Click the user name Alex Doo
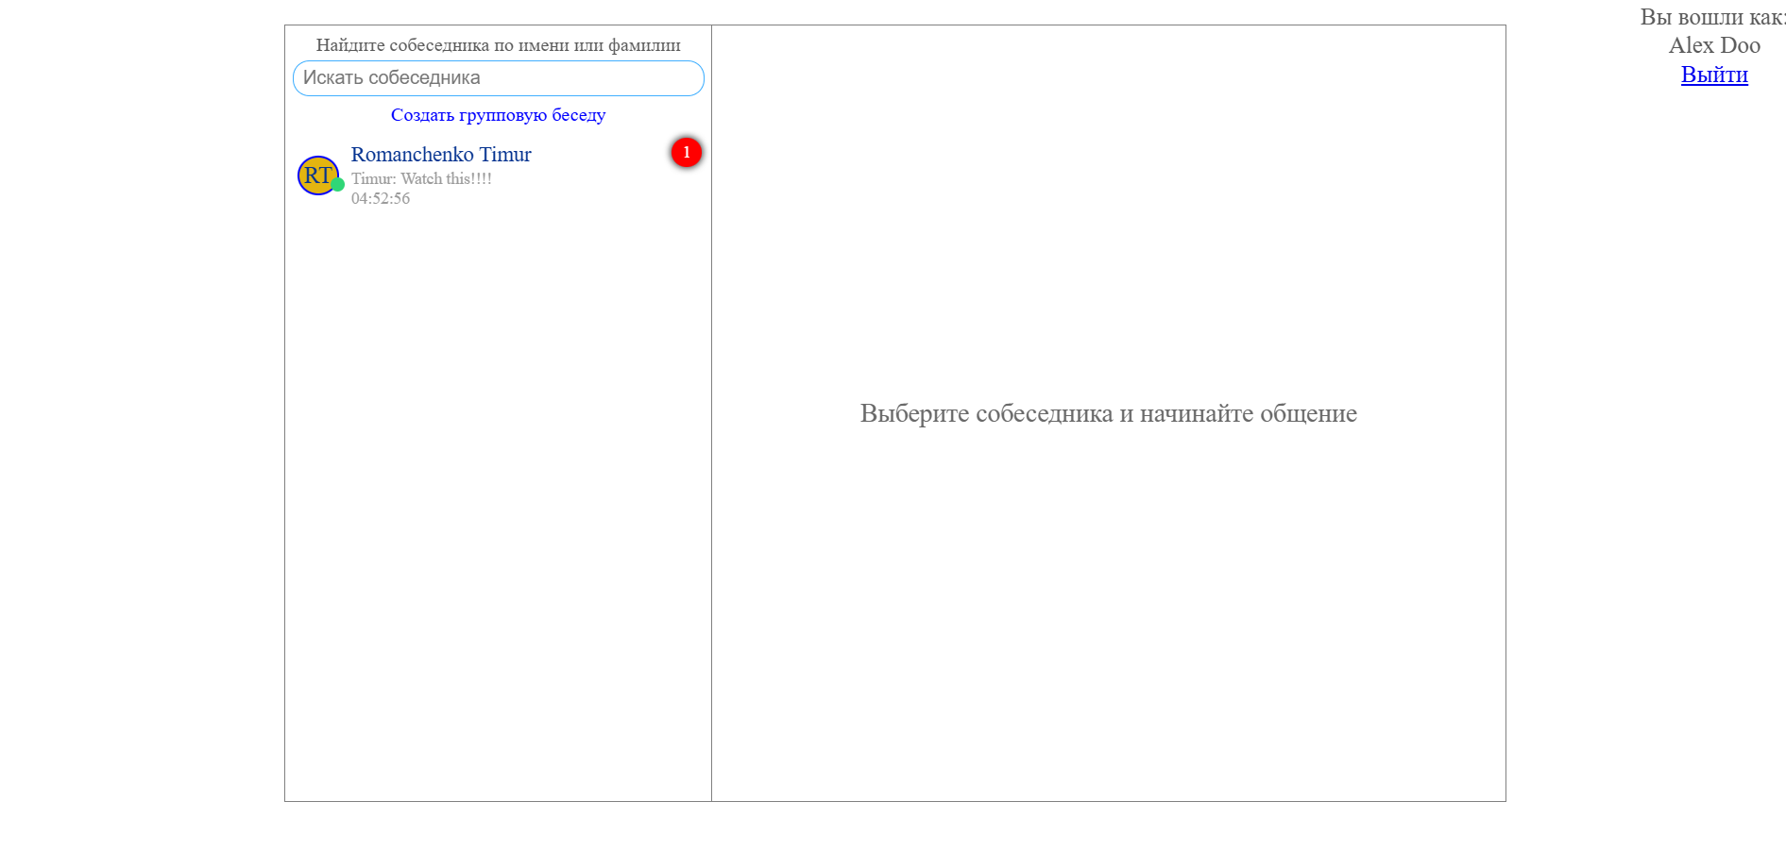 point(1714,45)
